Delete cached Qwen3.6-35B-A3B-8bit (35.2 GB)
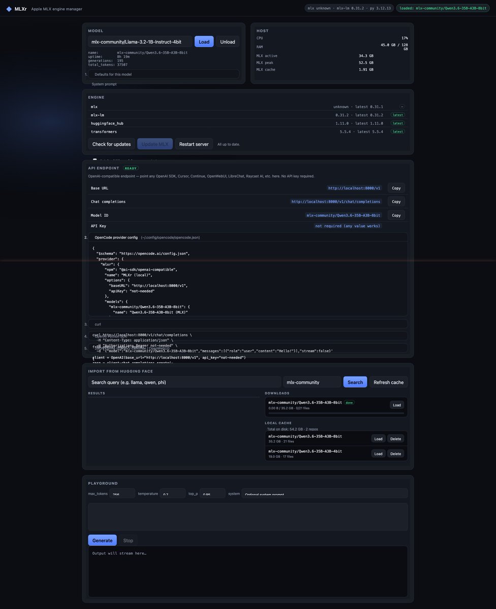 point(395,438)
